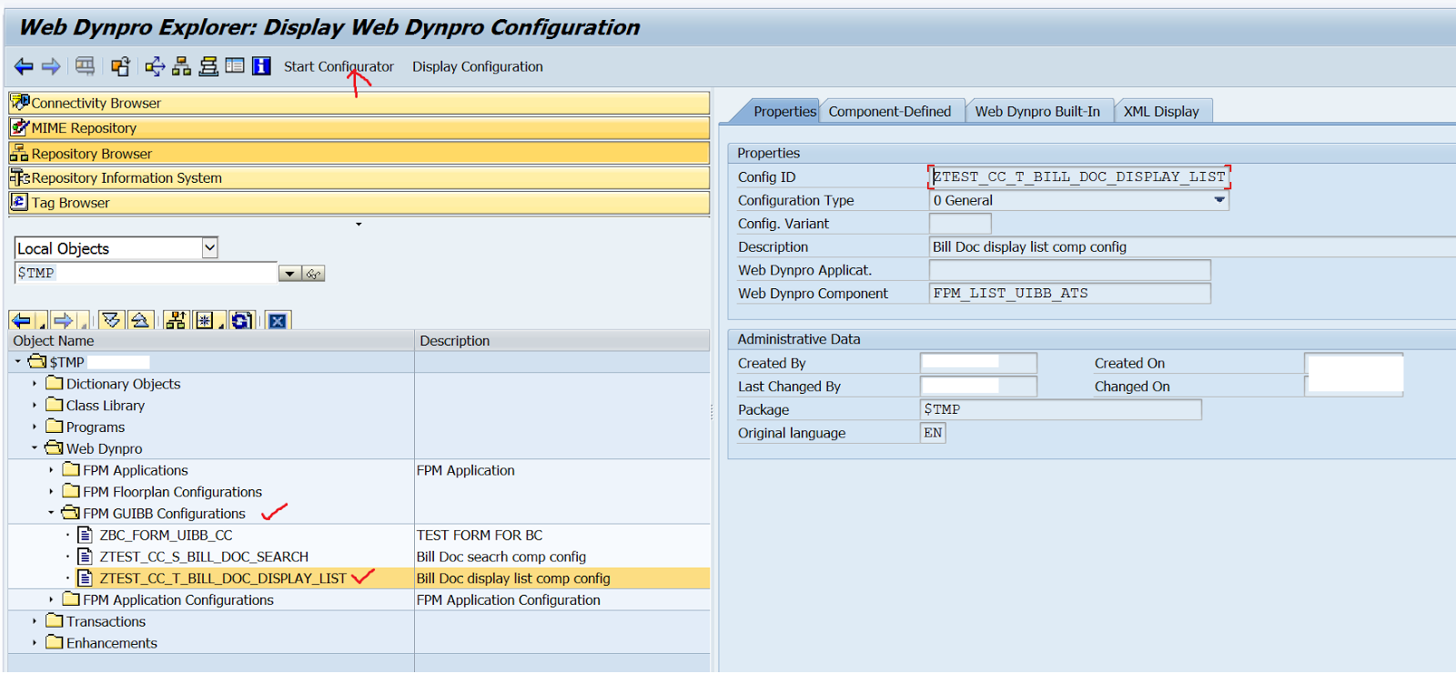Click Start Configurator button
Viewport: 1456px width, 673px height.
click(x=339, y=66)
